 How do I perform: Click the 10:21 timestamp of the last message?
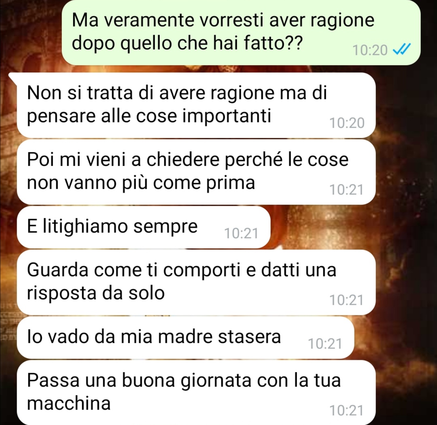pyautogui.click(x=346, y=410)
